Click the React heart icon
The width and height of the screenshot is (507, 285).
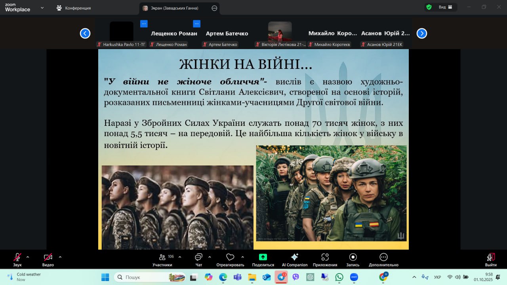(x=230, y=259)
